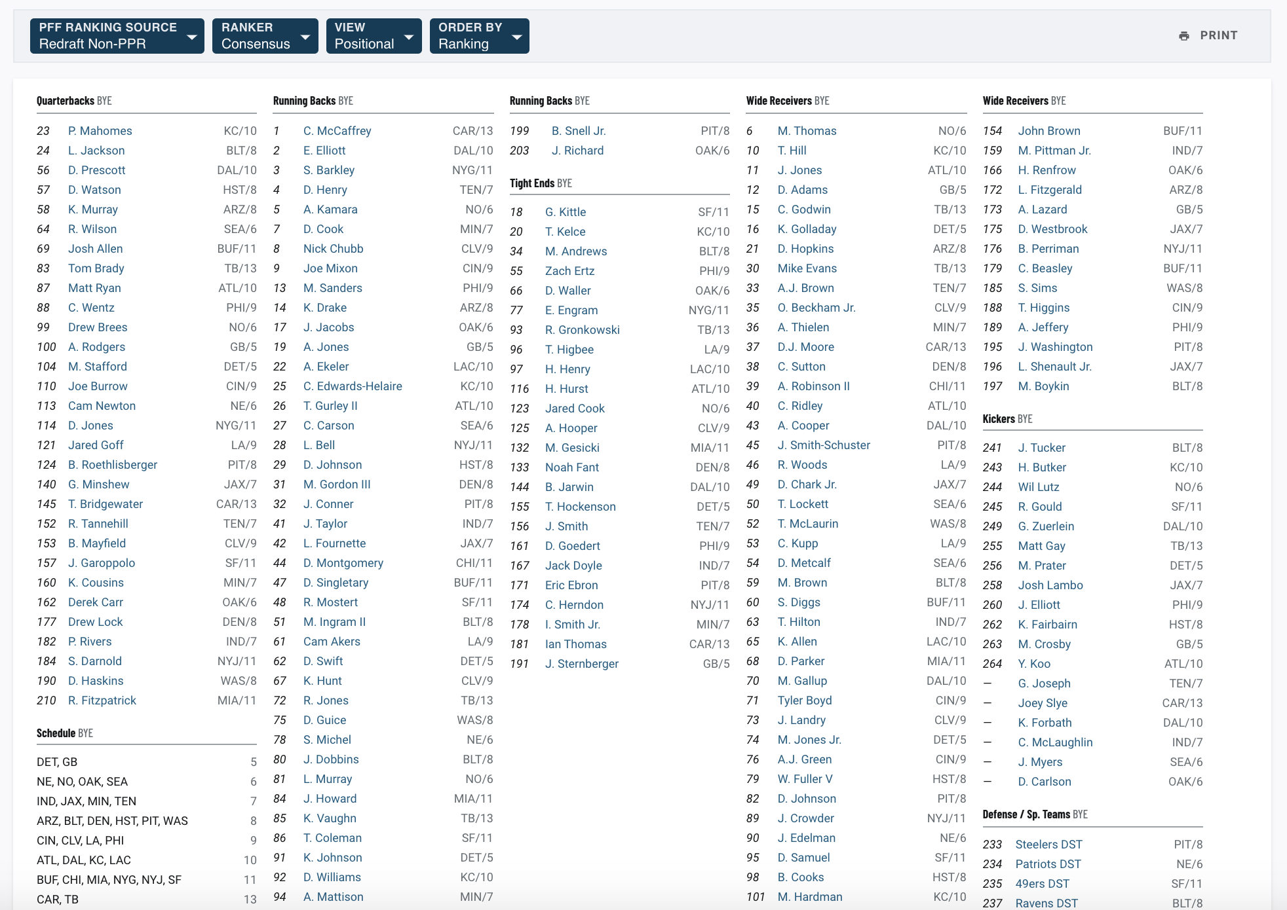The height and width of the screenshot is (910, 1287).
Task: Click the Defense / Sp. Teams header
Action: pyautogui.click(x=1035, y=814)
